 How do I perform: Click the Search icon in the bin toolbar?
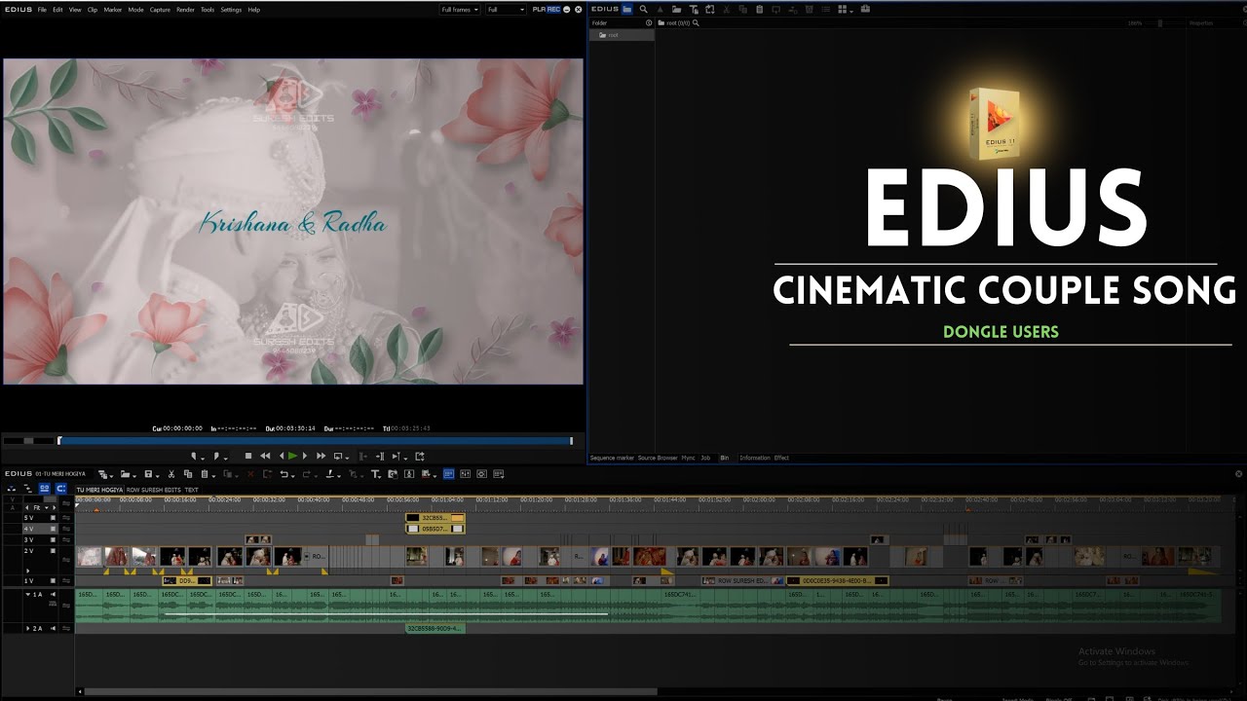click(x=643, y=9)
